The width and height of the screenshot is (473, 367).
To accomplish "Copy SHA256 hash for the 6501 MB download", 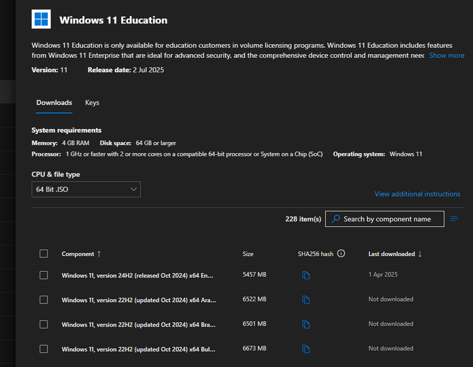I will 306,324.
